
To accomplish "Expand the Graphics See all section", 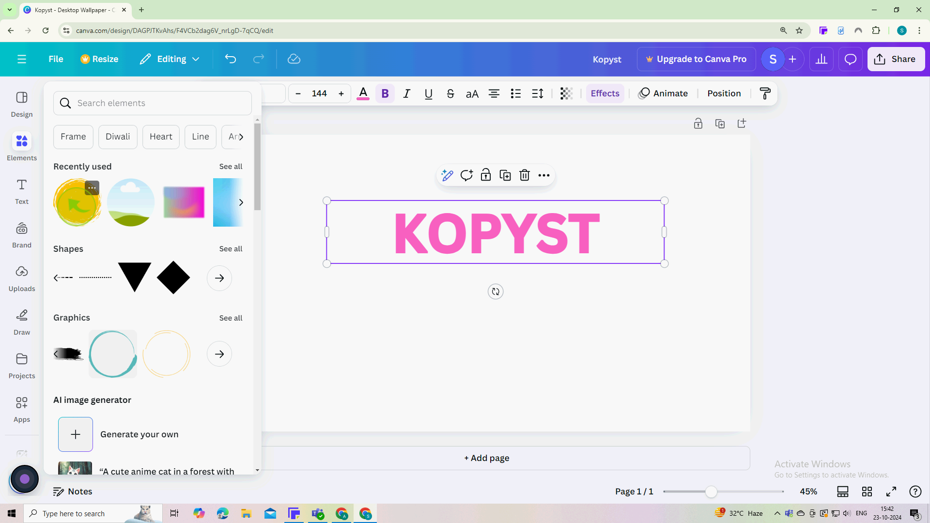I will (x=231, y=317).
